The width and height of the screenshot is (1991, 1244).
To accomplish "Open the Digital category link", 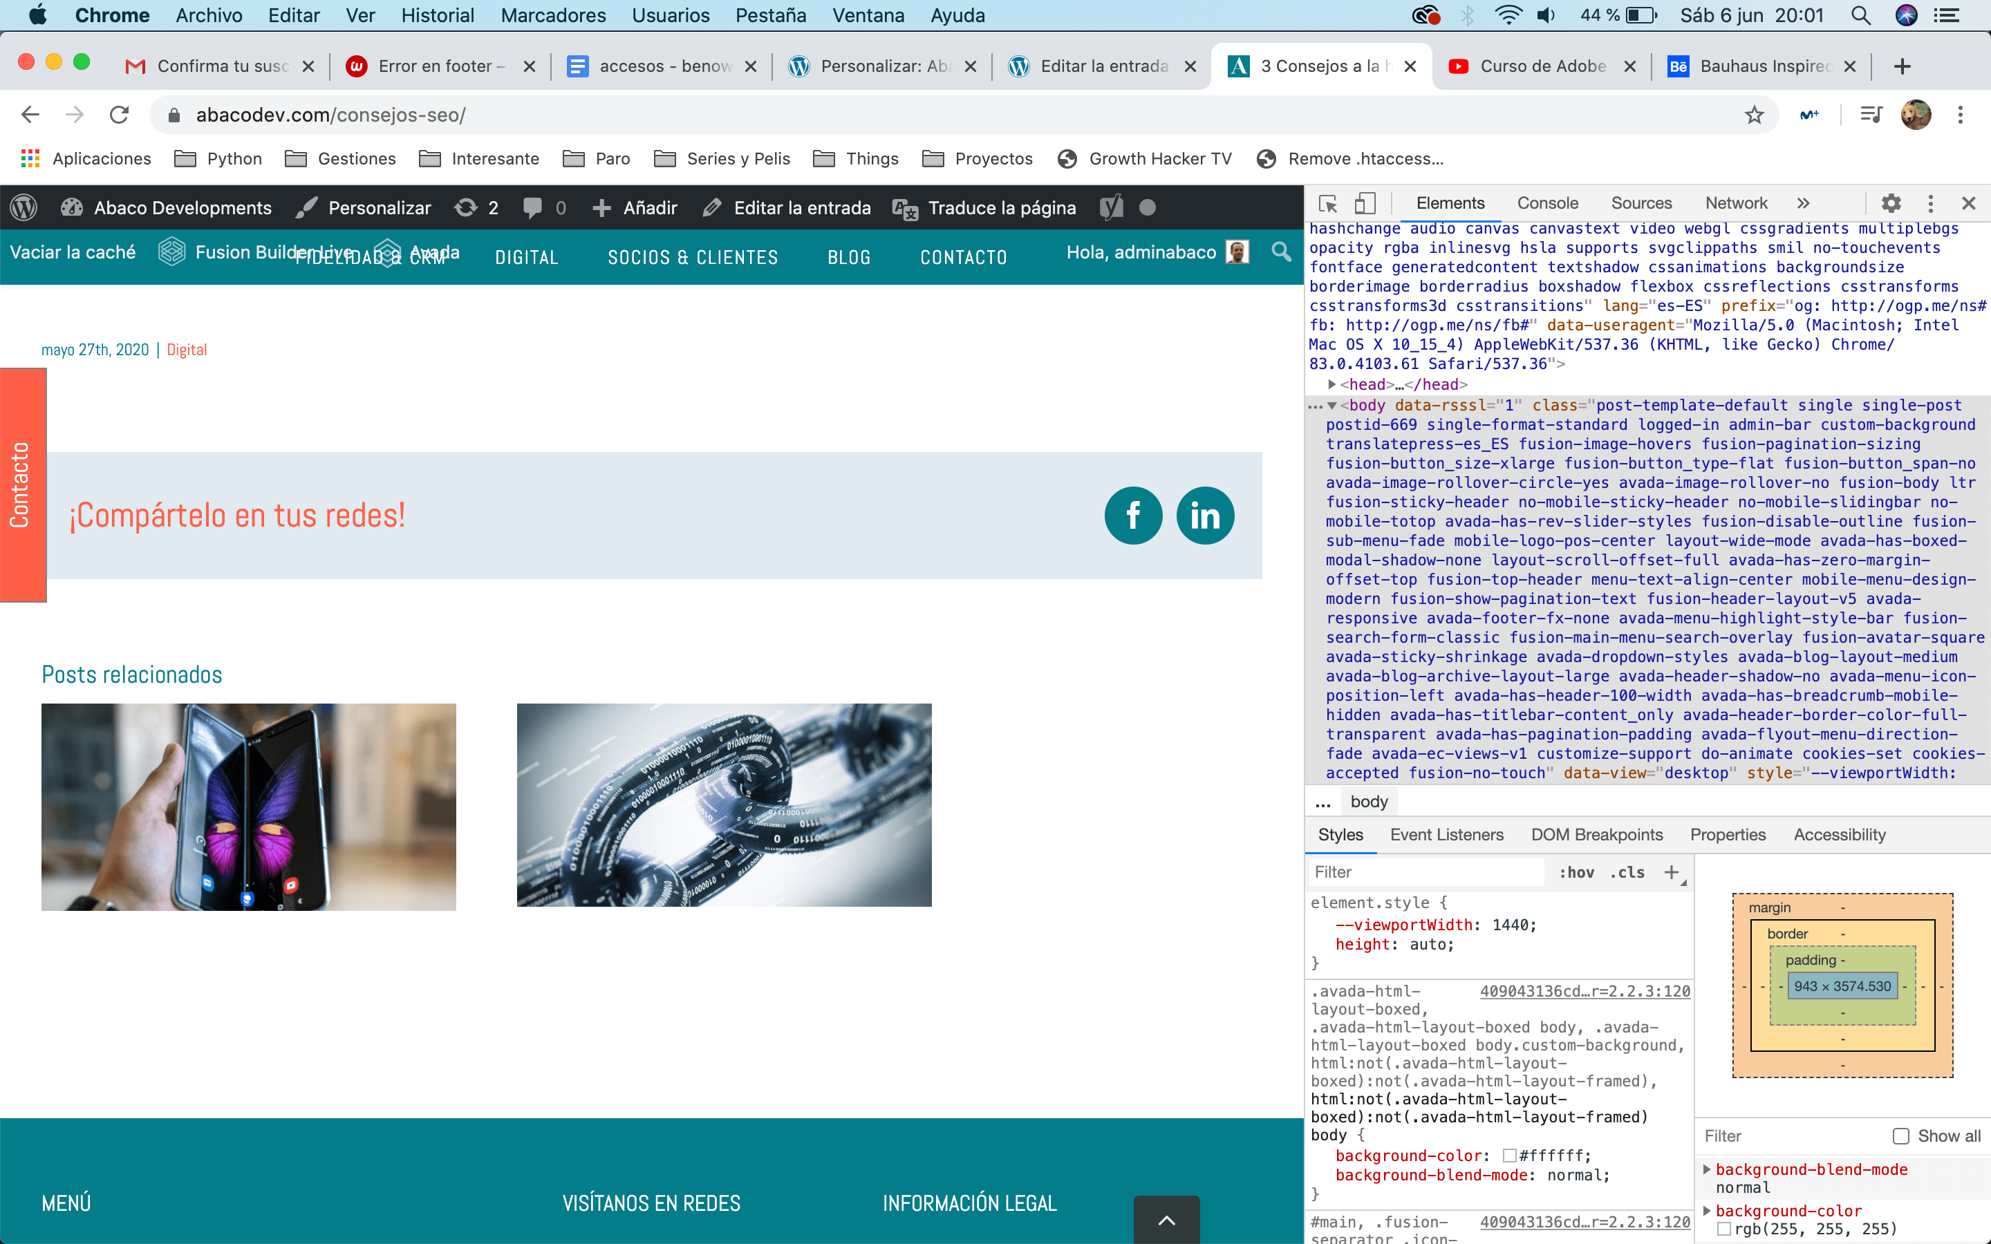I will click(187, 350).
